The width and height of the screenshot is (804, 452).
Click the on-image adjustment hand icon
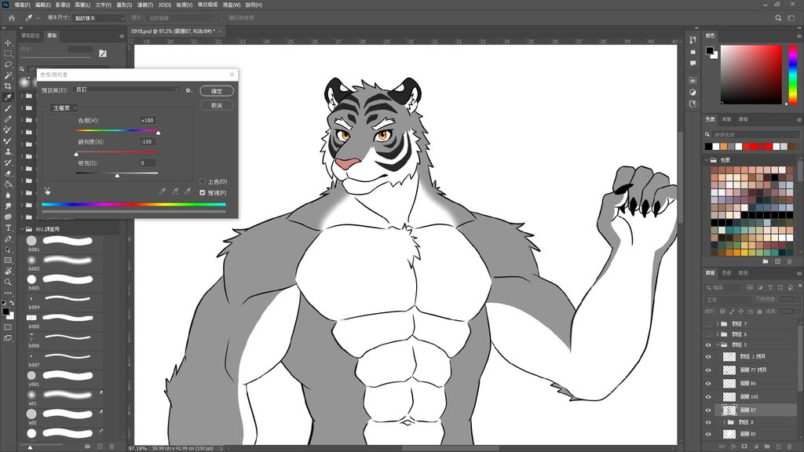pos(47,190)
